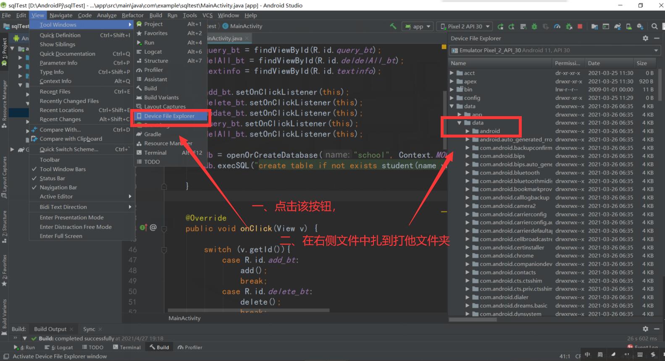
Task: Open the Terminal tool window button
Action: tap(127, 348)
